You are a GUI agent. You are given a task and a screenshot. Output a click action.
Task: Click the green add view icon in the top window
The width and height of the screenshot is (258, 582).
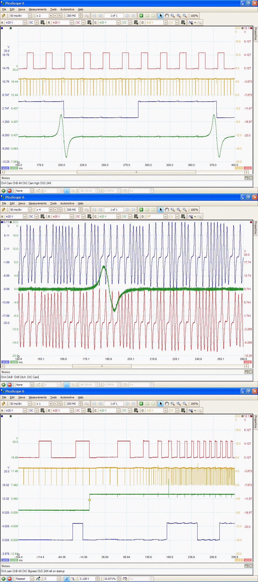[141, 16]
